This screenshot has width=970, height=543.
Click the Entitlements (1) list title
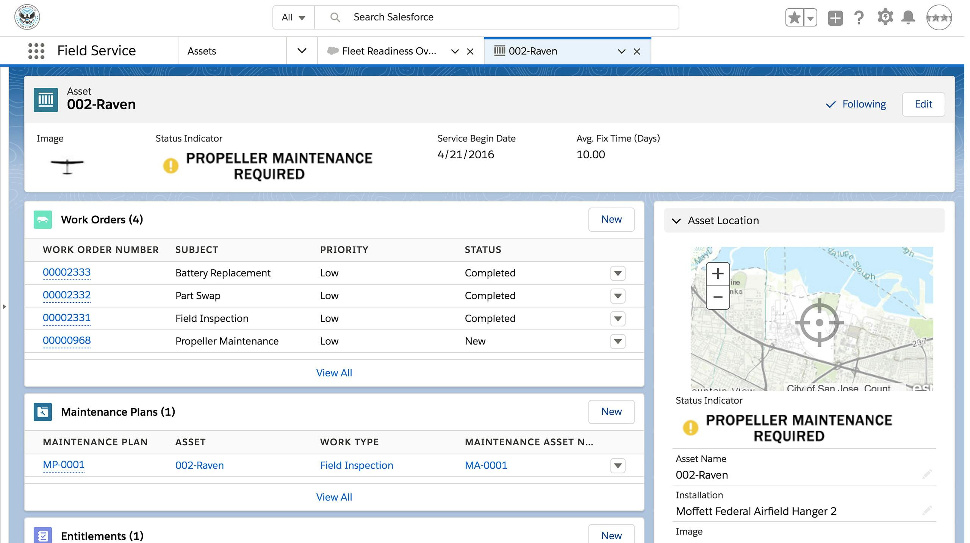coord(102,536)
